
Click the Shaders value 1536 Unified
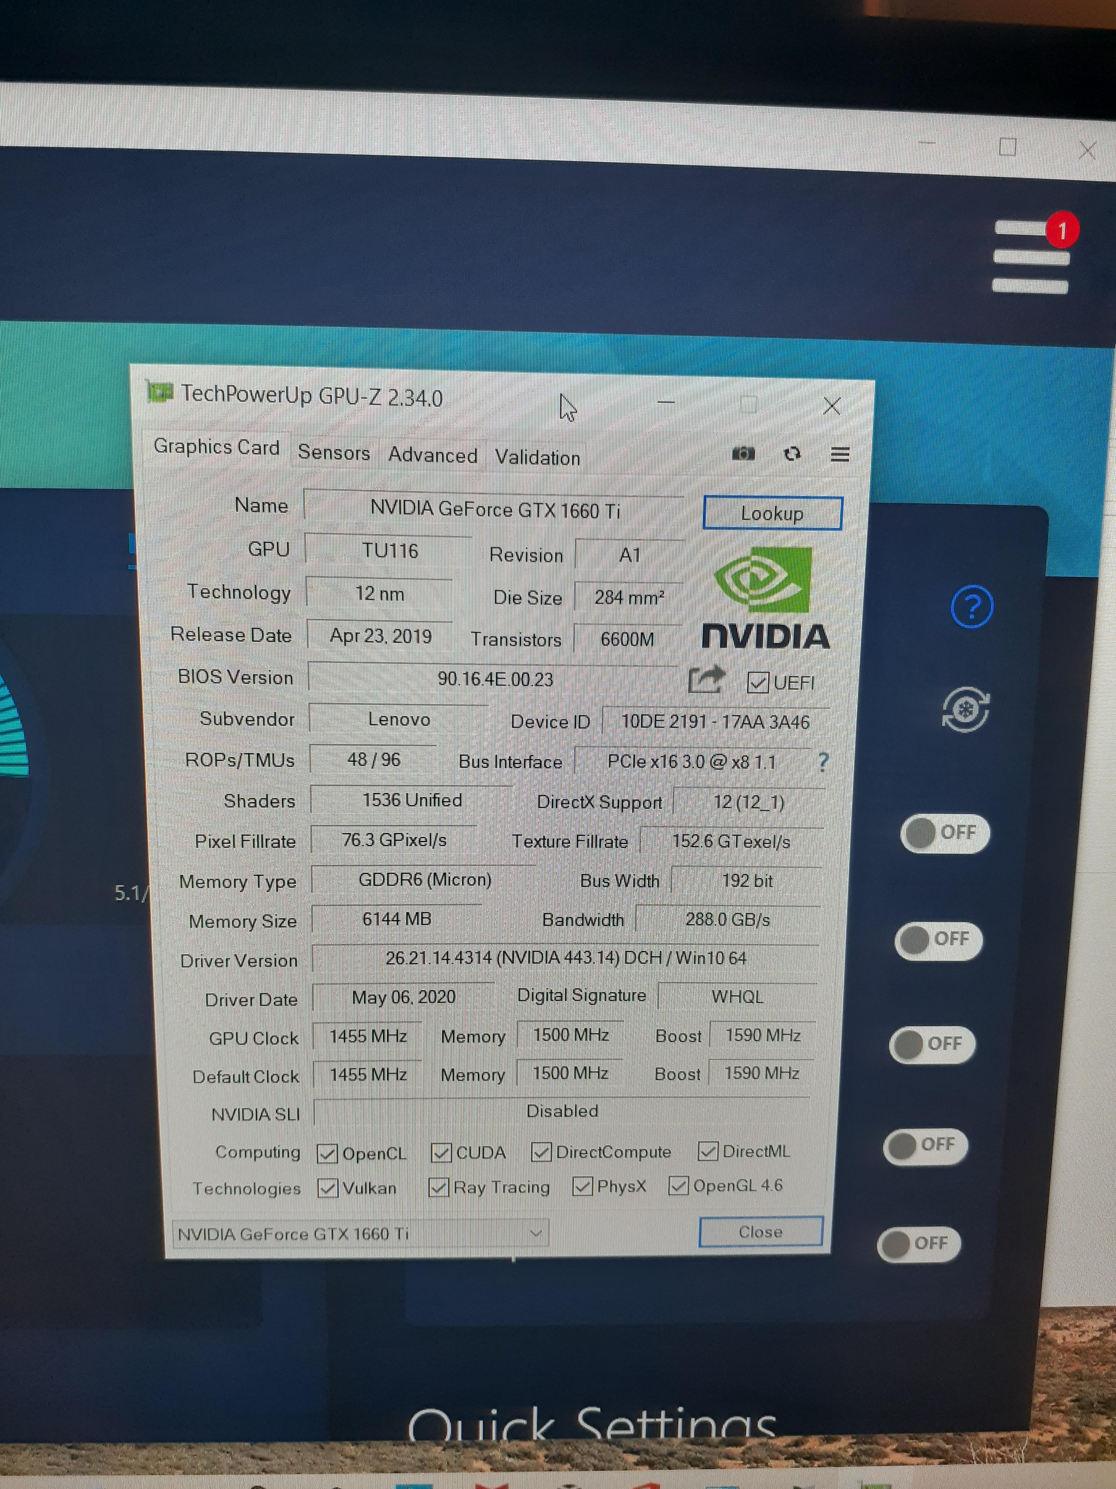click(x=412, y=800)
